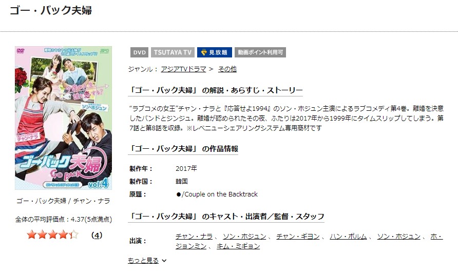Click the TSUTAYA TV badge
Viewport: 458px width, 275px height.
pos(173,52)
